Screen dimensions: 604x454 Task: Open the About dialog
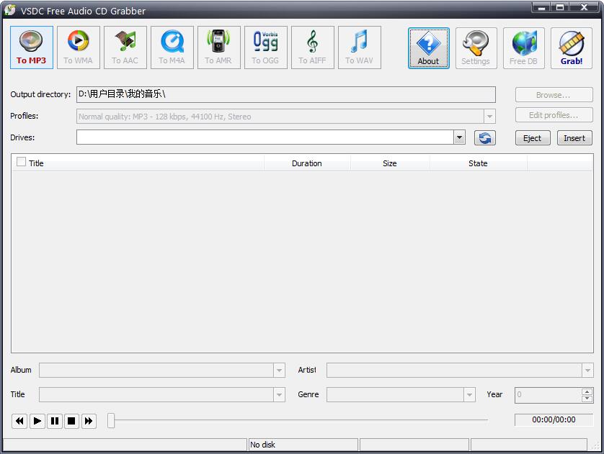pyautogui.click(x=428, y=47)
